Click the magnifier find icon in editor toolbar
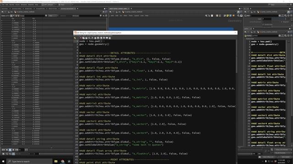This screenshot has width=293, height=164. [89, 38]
